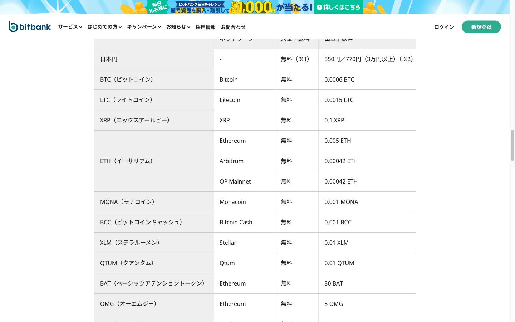Expand the お知らせ menu
Image resolution: width=515 pixels, height=322 pixels.
pos(178,27)
